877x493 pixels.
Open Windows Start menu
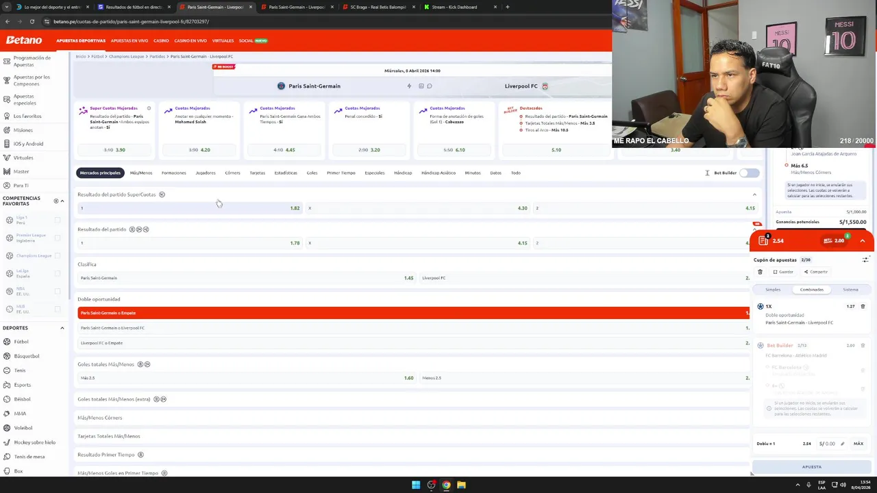(x=416, y=485)
